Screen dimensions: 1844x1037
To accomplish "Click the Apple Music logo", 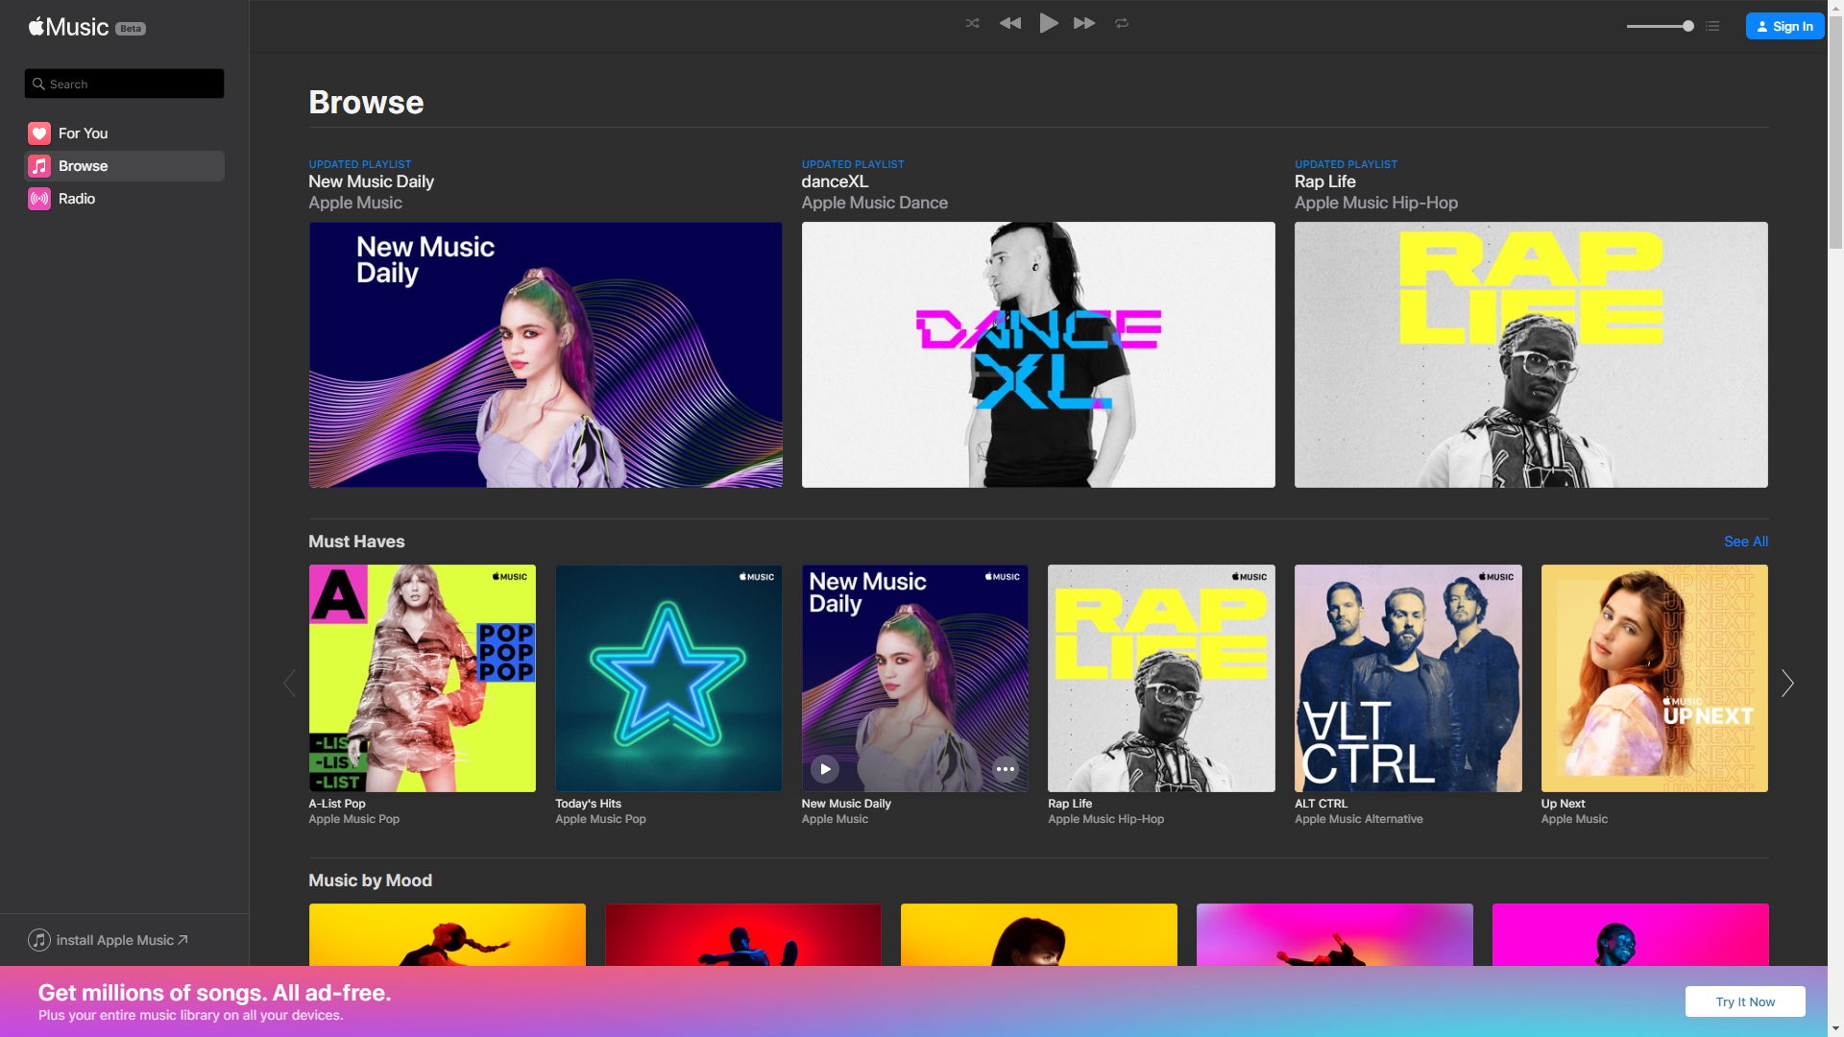I will [68, 27].
